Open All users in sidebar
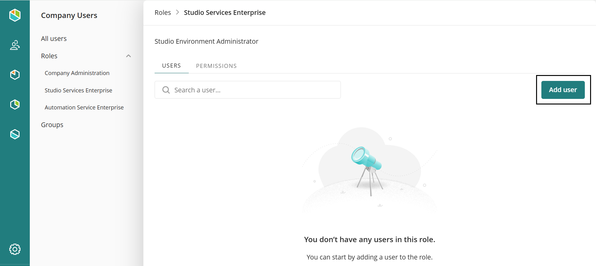The height and width of the screenshot is (266, 596). [54, 39]
